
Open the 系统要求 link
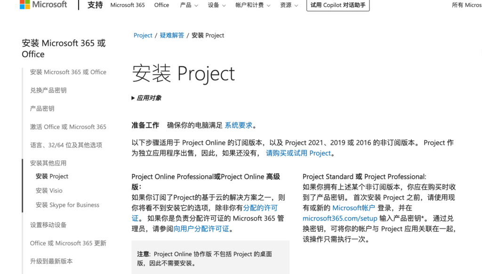239,125
